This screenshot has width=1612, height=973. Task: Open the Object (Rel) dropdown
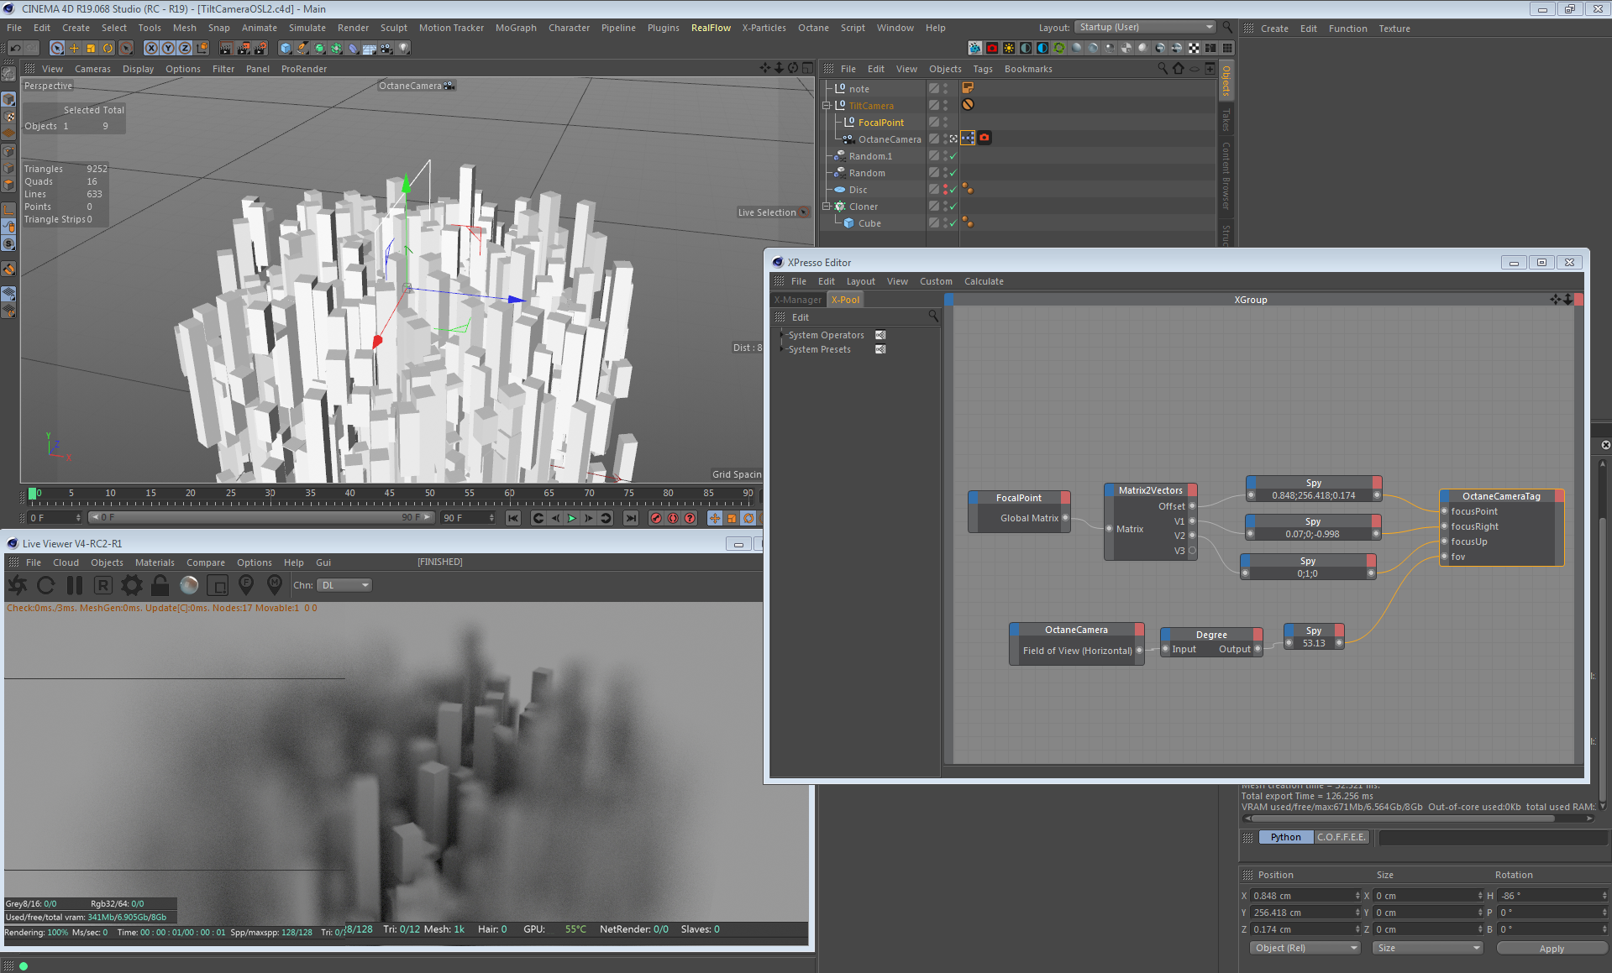[x=1305, y=948]
